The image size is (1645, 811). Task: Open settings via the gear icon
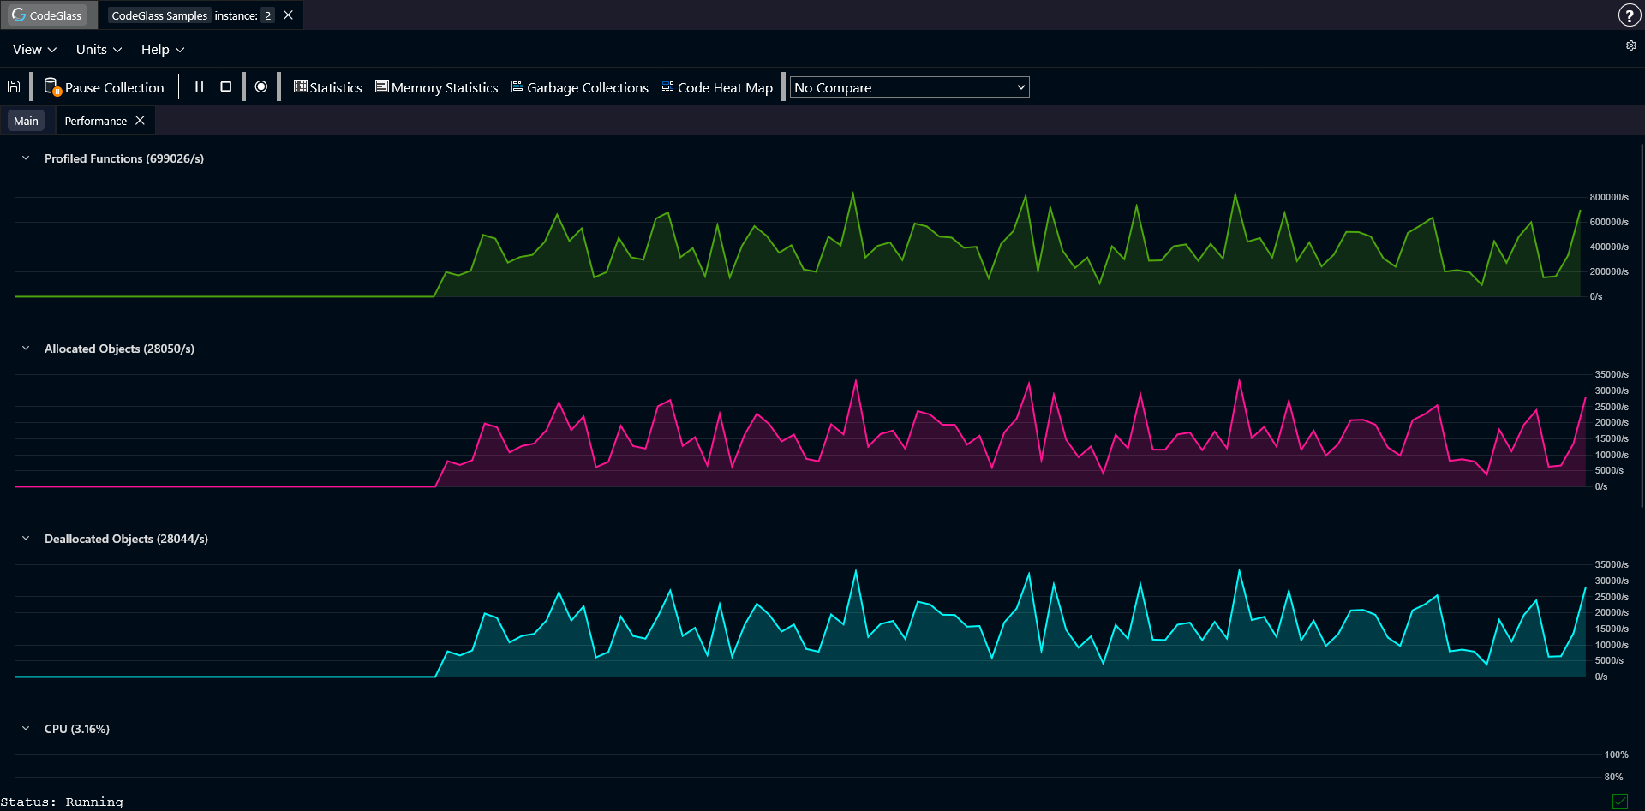(1630, 45)
